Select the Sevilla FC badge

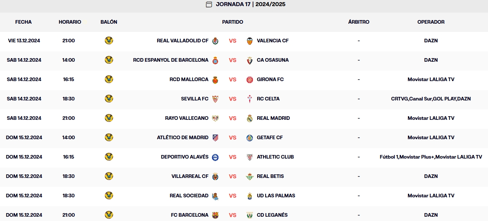[215, 99]
